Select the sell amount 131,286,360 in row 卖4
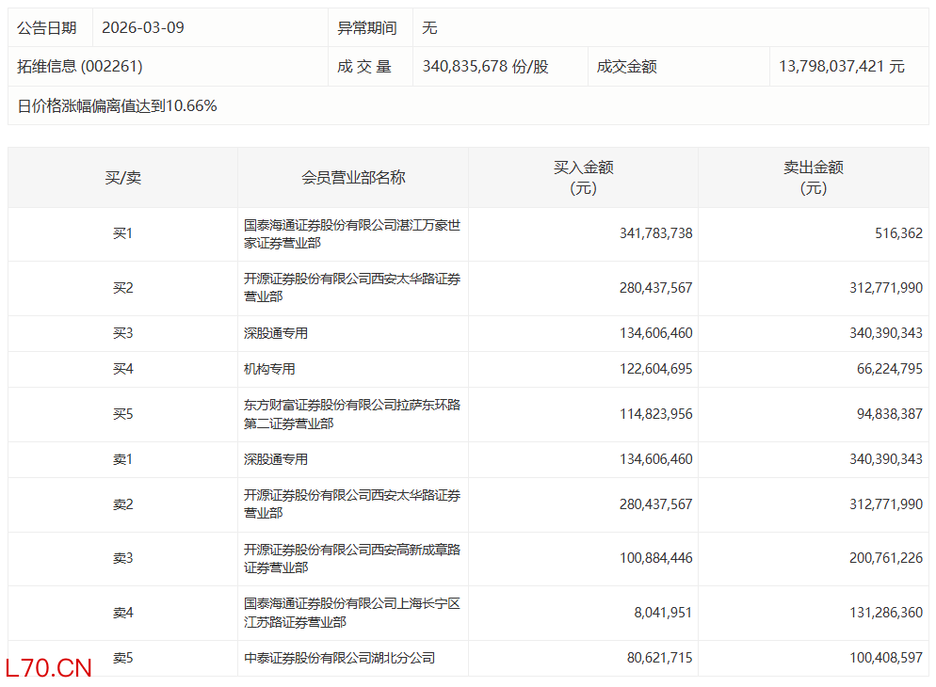The width and height of the screenshot is (936, 687). tap(885, 613)
